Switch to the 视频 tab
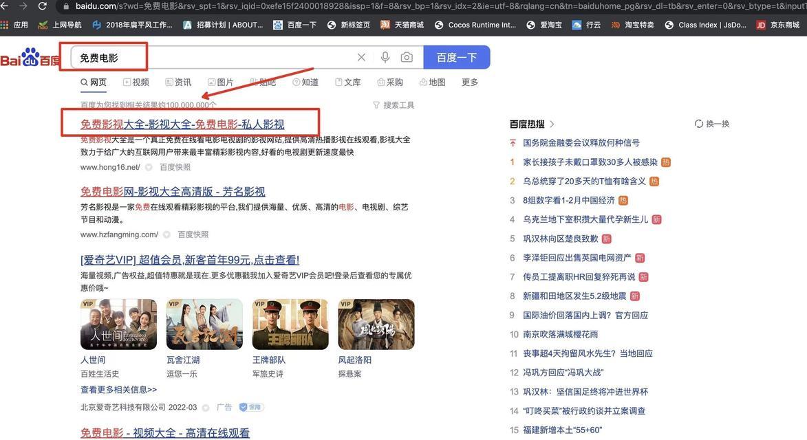This screenshot has width=807, height=440. pos(136,82)
